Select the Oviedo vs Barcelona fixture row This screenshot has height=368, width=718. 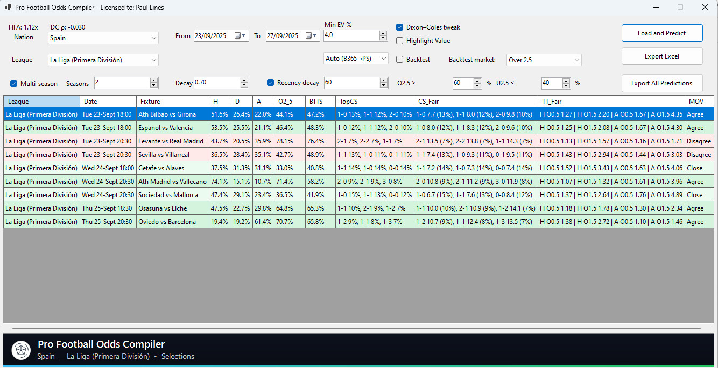(167, 222)
